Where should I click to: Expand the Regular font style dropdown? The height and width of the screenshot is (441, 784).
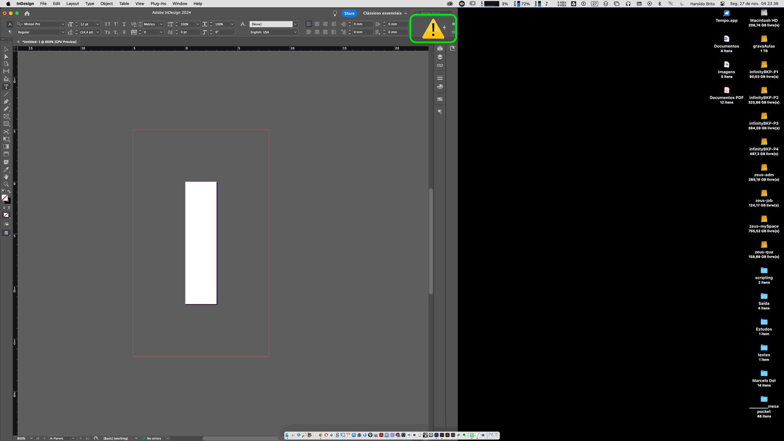point(62,32)
